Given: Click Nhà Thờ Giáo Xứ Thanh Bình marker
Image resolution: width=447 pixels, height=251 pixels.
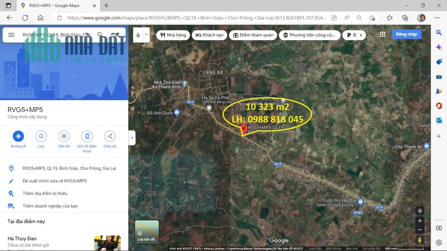Looking at the screenshot, I should (185, 84).
